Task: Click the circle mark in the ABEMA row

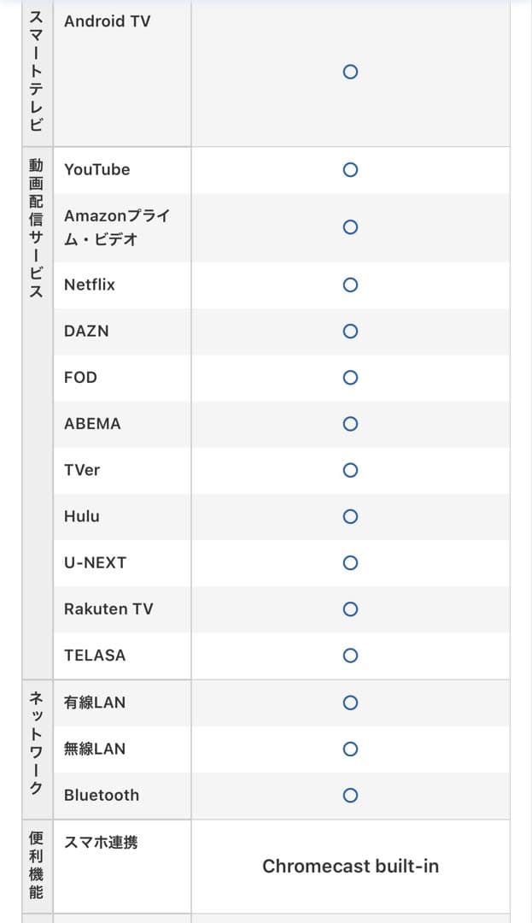Action: pos(350,424)
